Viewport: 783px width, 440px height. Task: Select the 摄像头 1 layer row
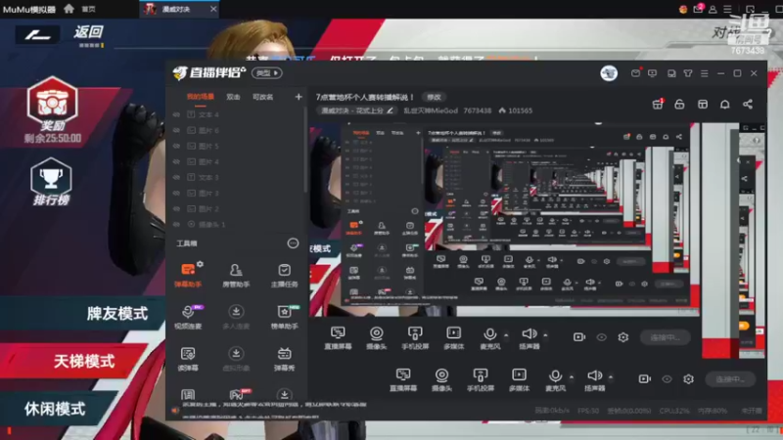[x=235, y=225]
